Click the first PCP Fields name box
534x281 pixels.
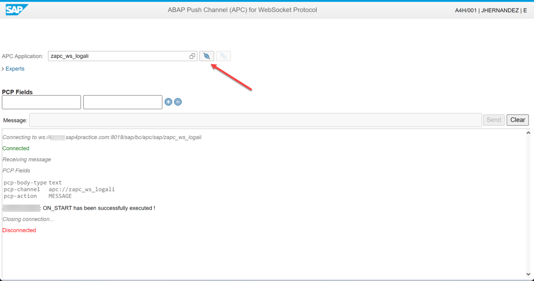click(42, 102)
